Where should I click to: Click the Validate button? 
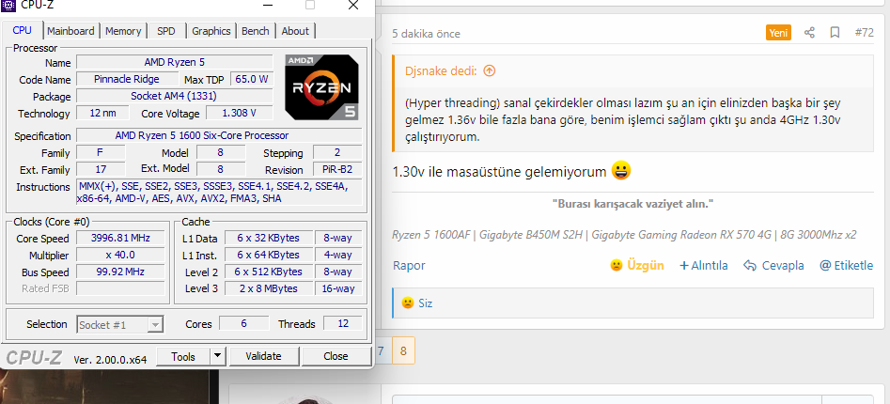pos(263,356)
